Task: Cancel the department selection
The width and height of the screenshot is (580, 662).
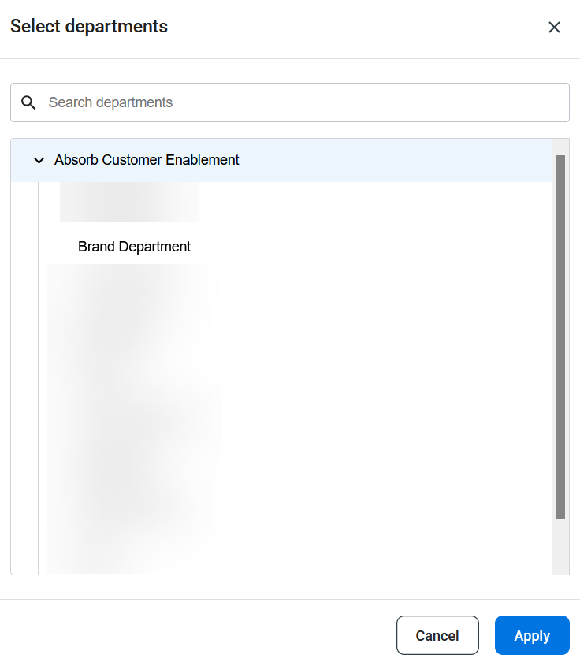Action: 437,635
